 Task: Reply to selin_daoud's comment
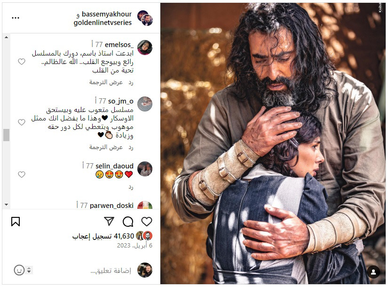coord(131,187)
